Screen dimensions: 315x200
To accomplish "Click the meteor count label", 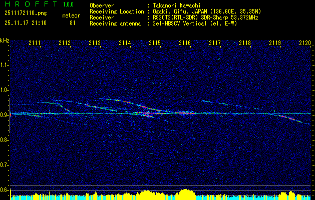I will tap(71, 15).
